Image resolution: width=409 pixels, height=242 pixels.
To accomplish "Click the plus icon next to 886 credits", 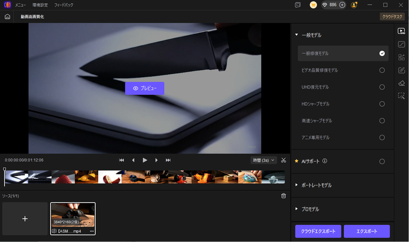I will pos(342,5).
